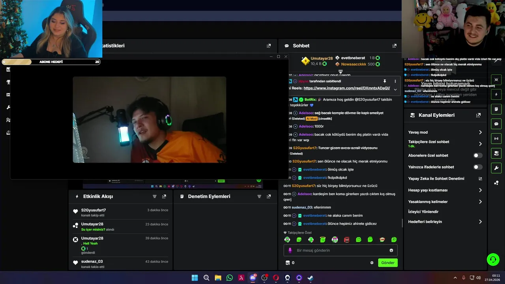Click the lightning bolt sidebar icon

(496, 95)
